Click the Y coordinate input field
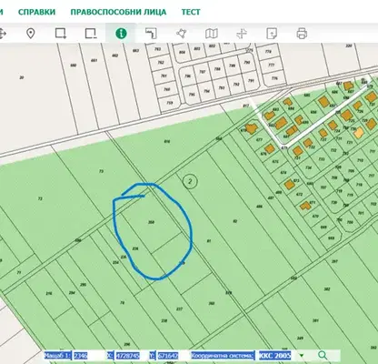The width and height of the screenshot is (378, 364). point(168,356)
